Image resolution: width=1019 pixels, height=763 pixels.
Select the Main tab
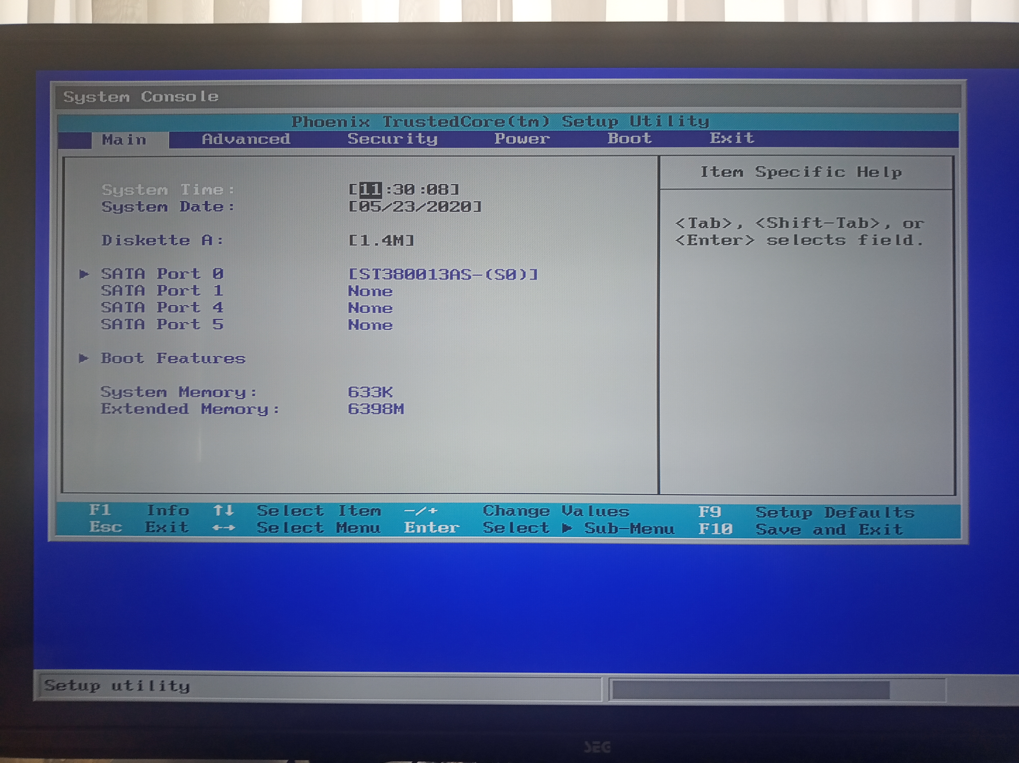pyautogui.click(x=124, y=140)
